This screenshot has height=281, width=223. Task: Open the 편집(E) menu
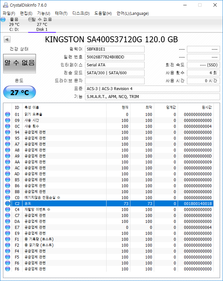click(26, 14)
